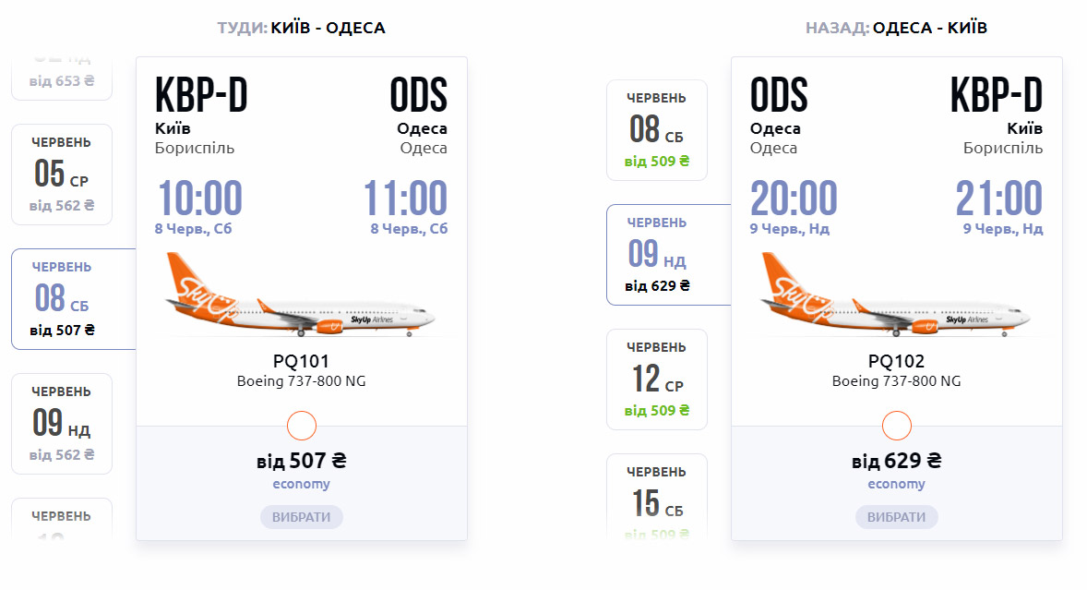Click the SkyUp plane image for PQ101
The image size is (1087, 590).
point(300,295)
